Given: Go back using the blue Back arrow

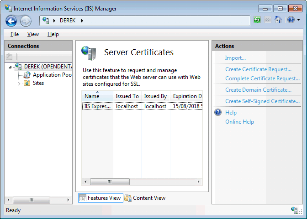Looking at the screenshot, I should point(11,21).
